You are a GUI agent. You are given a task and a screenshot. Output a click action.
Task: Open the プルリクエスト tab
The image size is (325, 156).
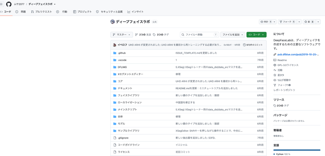(41, 12)
